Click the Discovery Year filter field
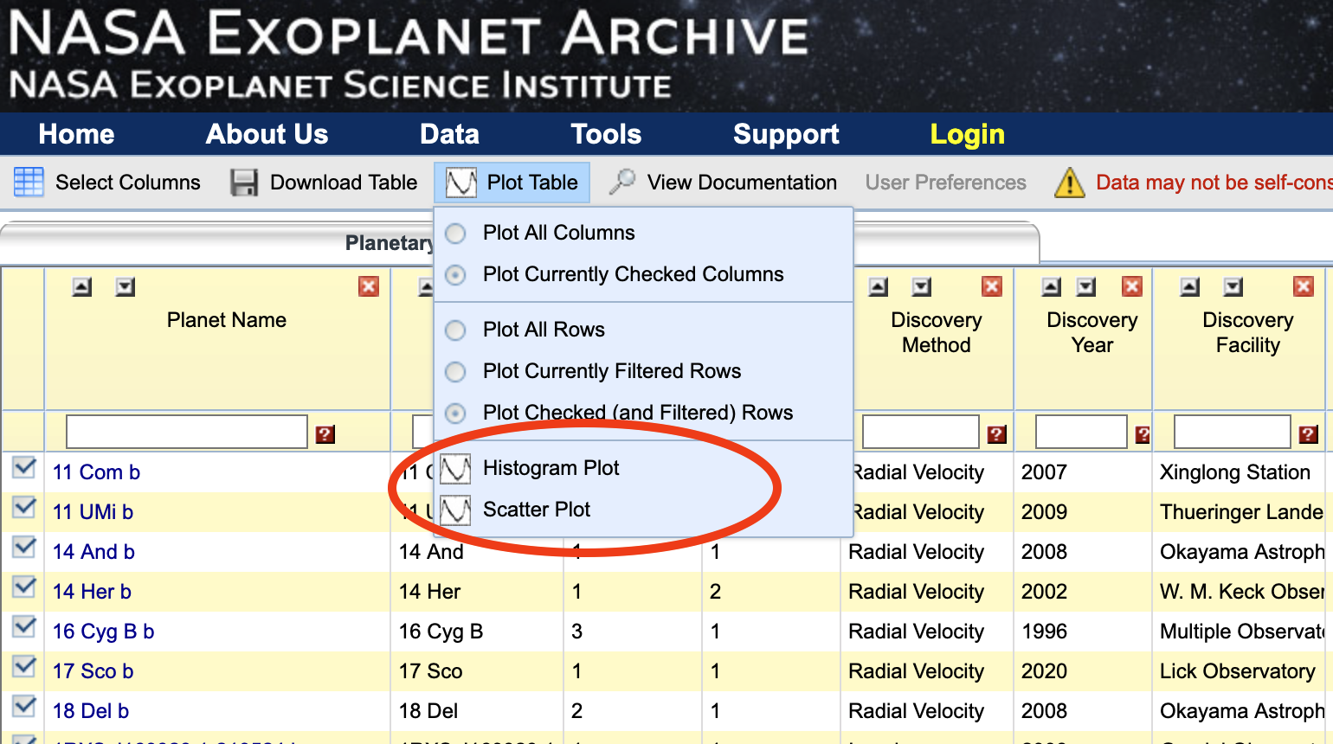The height and width of the screenshot is (744, 1333). (1081, 432)
